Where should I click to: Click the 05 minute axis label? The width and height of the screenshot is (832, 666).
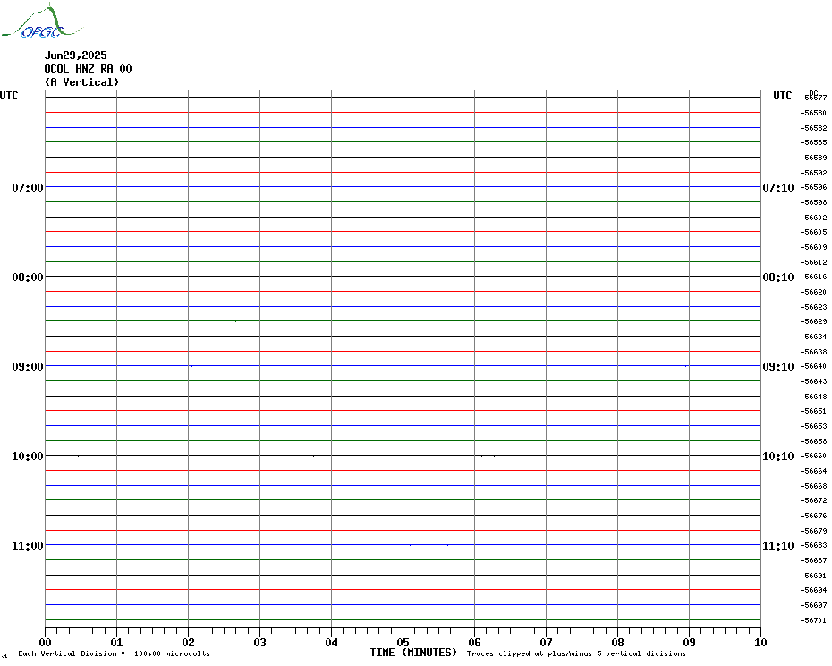(x=403, y=643)
